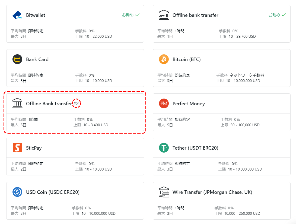Click the Bitwallet blue logo icon
Screen dimensions: 296x224
[x=17, y=15]
